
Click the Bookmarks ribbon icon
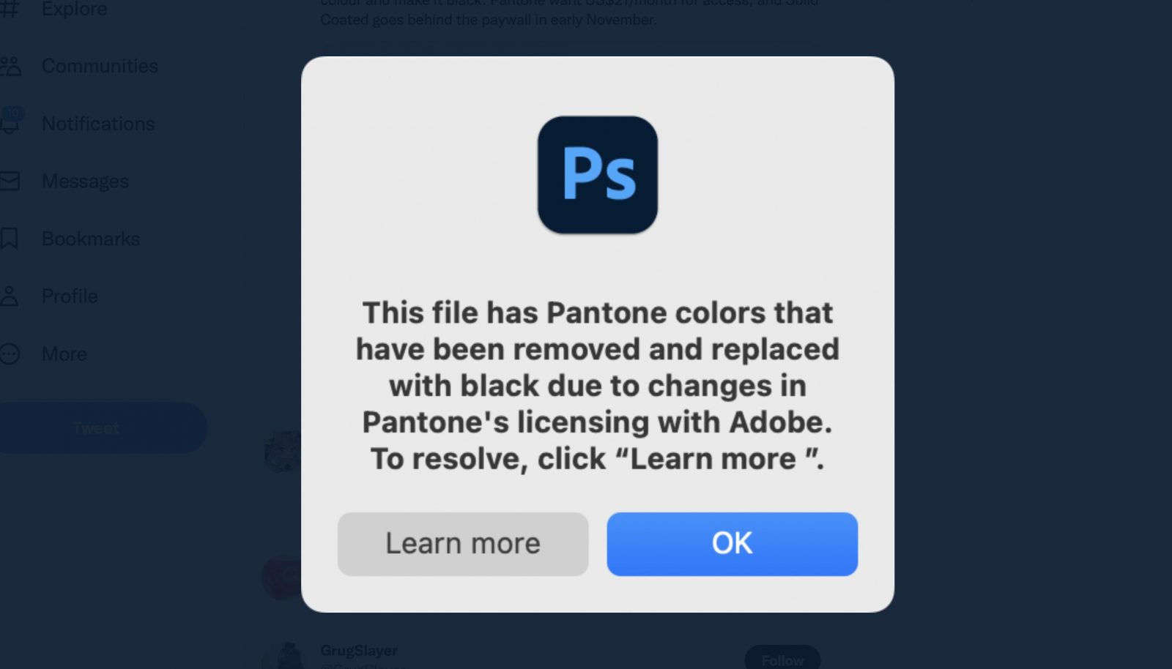click(x=9, y=239)
